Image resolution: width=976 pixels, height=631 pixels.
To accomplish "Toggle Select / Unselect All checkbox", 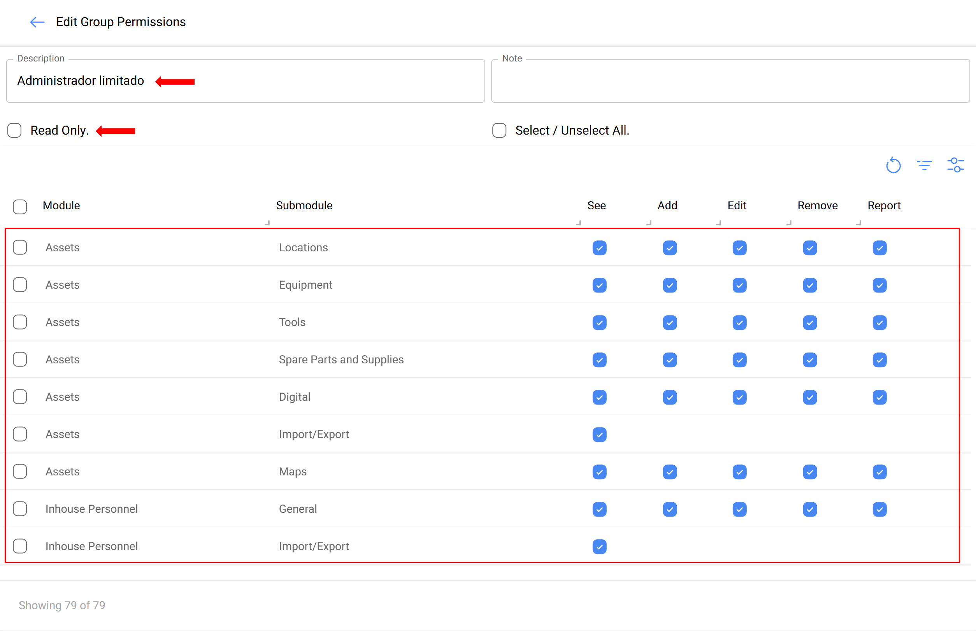I will point(499,131).
